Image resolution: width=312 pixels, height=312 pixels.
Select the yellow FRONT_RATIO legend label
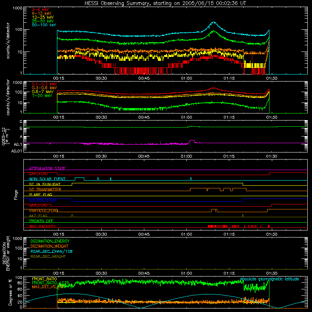click(x=44, y=279)
